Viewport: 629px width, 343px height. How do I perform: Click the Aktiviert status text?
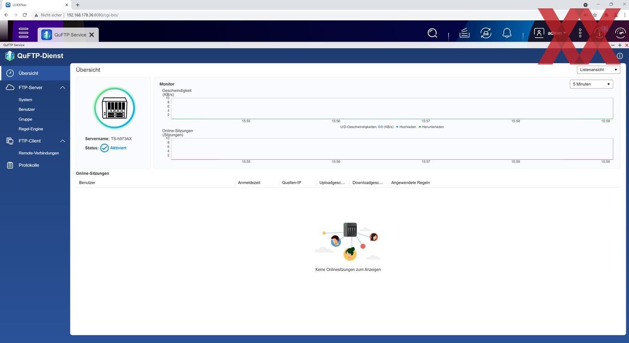point(118,148)
